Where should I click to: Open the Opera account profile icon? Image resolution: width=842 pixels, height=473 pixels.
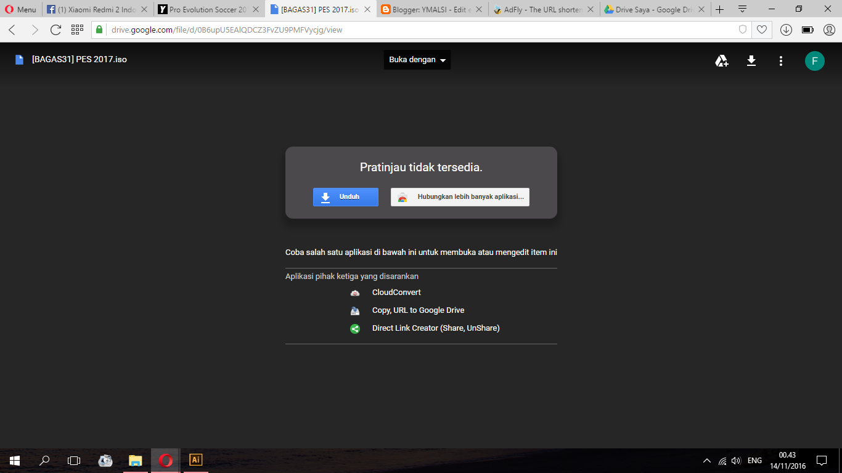pyautogui.click(x=829, y=30)
